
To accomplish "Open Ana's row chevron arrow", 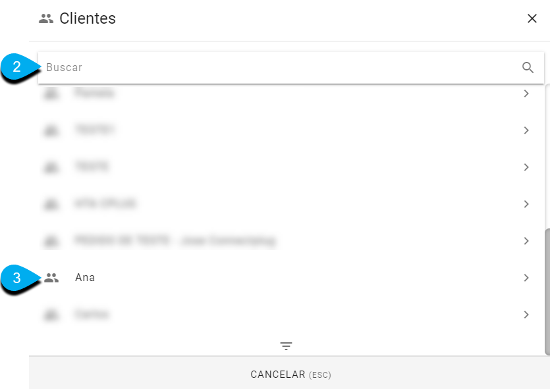I will (x=526, y=278).
